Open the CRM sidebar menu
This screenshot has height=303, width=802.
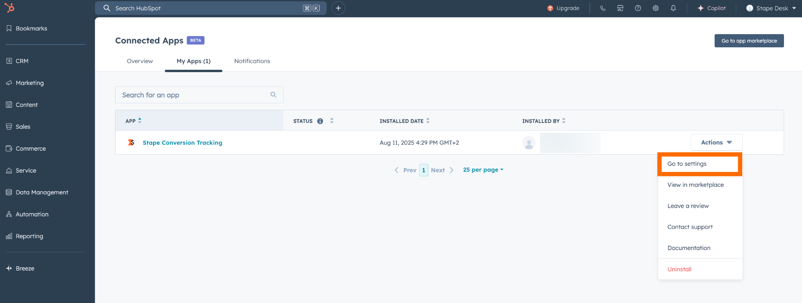pyautogui.click(x=17, y=61)
